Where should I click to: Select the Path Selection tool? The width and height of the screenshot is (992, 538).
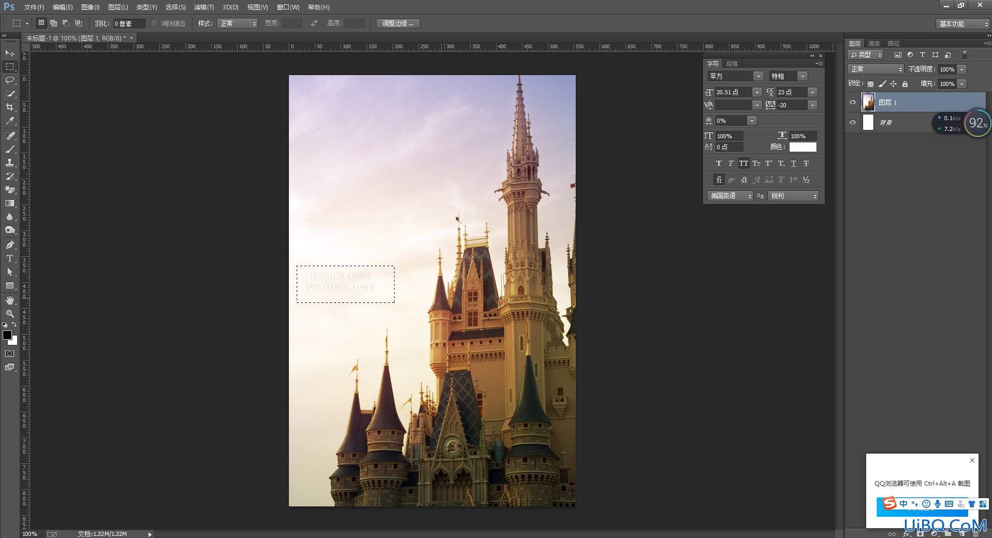(x=10, y=272)
